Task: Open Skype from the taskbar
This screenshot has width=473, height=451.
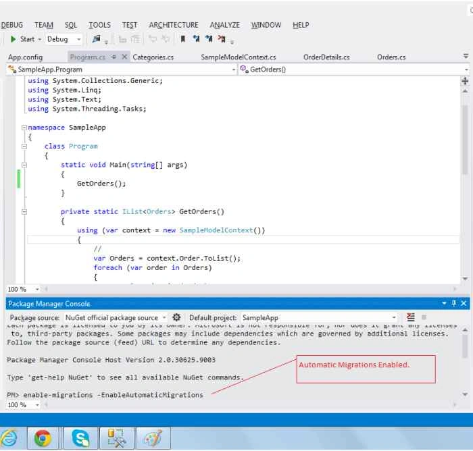Action: tap(80, 438)
